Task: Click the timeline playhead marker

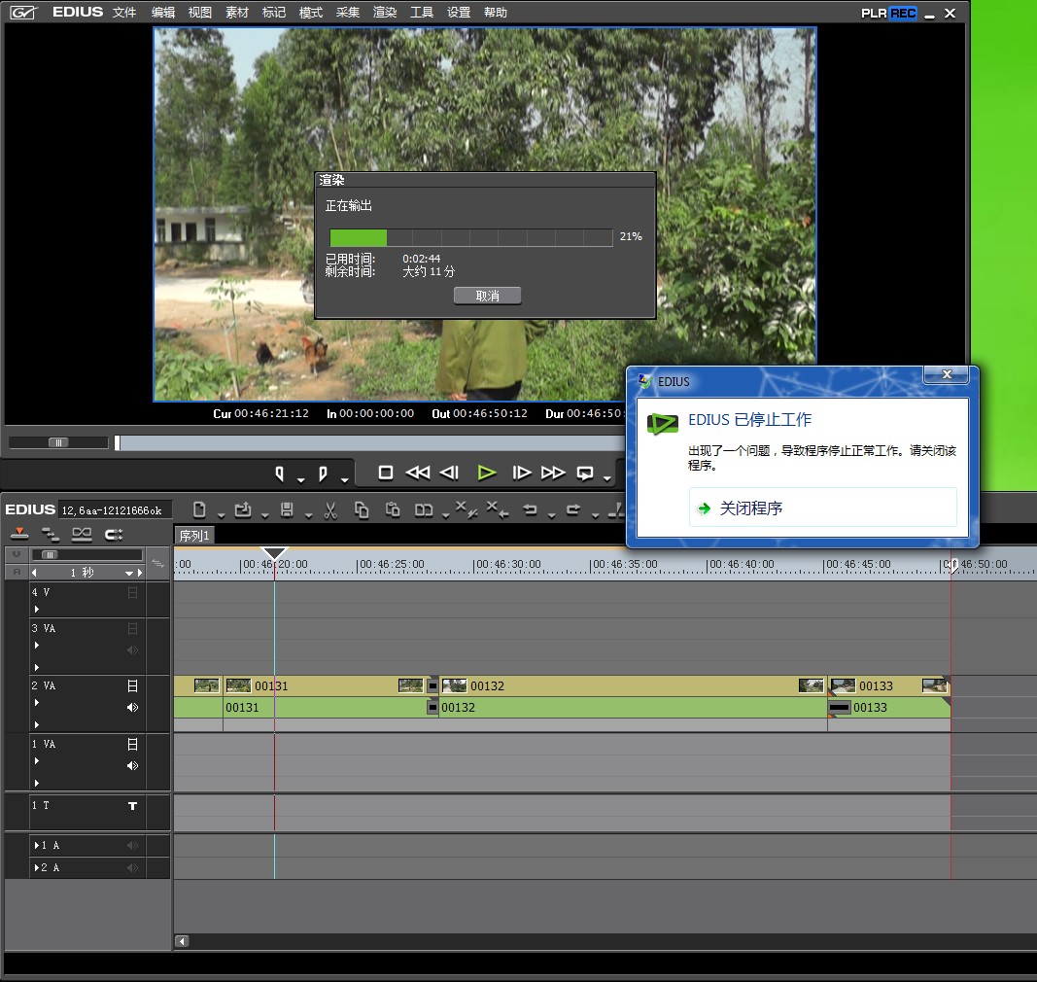Action: 274,554
